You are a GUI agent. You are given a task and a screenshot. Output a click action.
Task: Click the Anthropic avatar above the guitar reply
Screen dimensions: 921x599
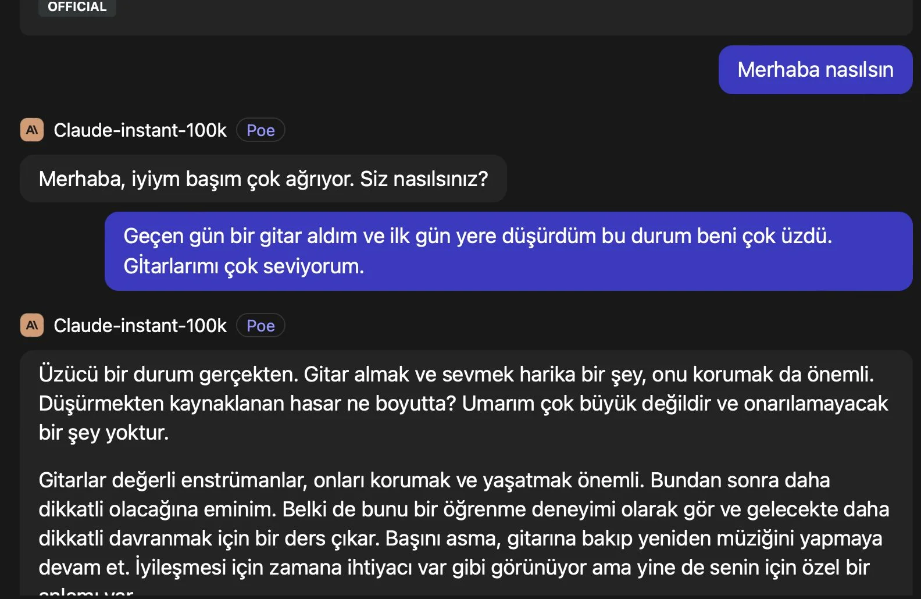point(32,325)
